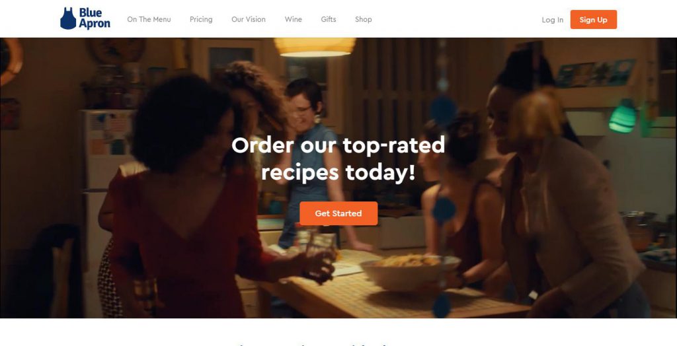Click the Get Started button
Image resolution: width=677 pixels, height=346 pixels.
[x=338, y=213]
